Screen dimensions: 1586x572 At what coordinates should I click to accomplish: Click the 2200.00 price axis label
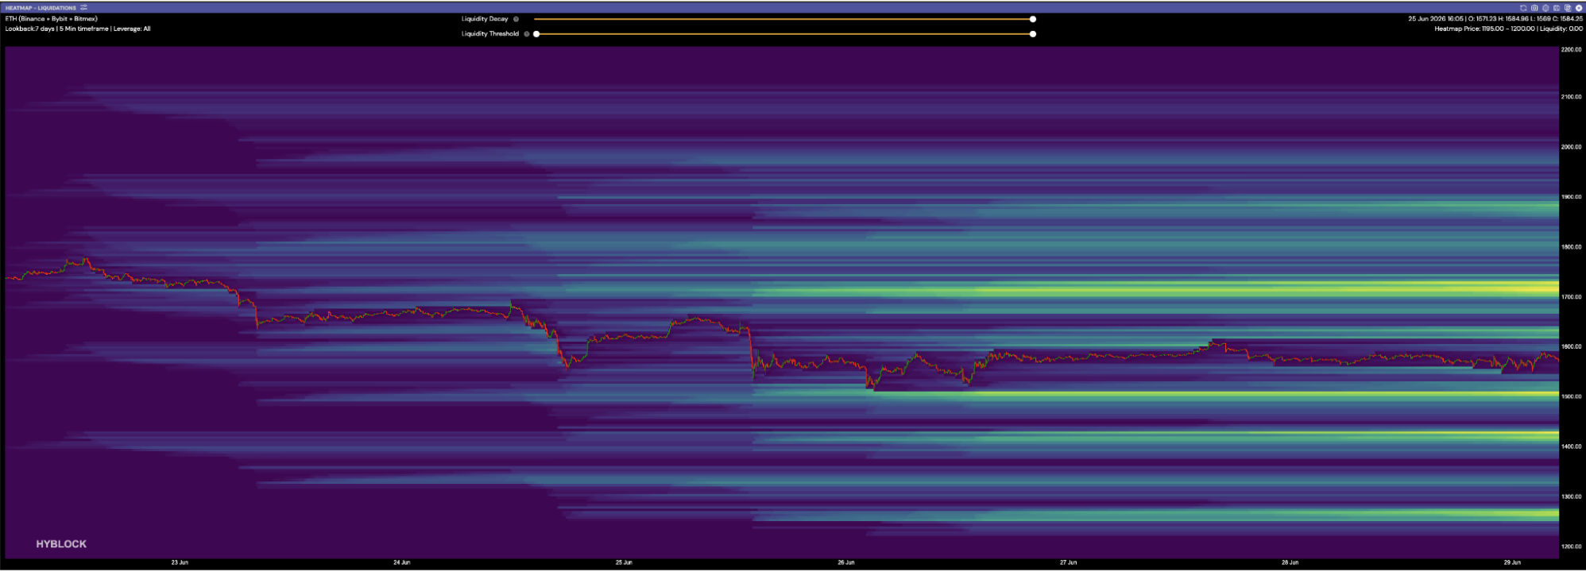tap(1571, 49)
